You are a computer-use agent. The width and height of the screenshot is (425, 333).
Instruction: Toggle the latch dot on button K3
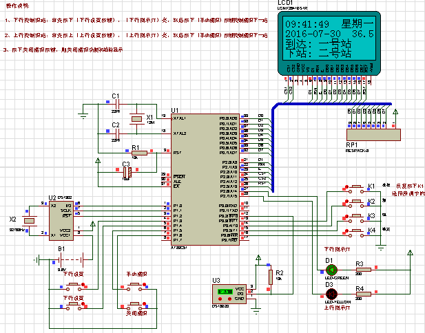346,216
